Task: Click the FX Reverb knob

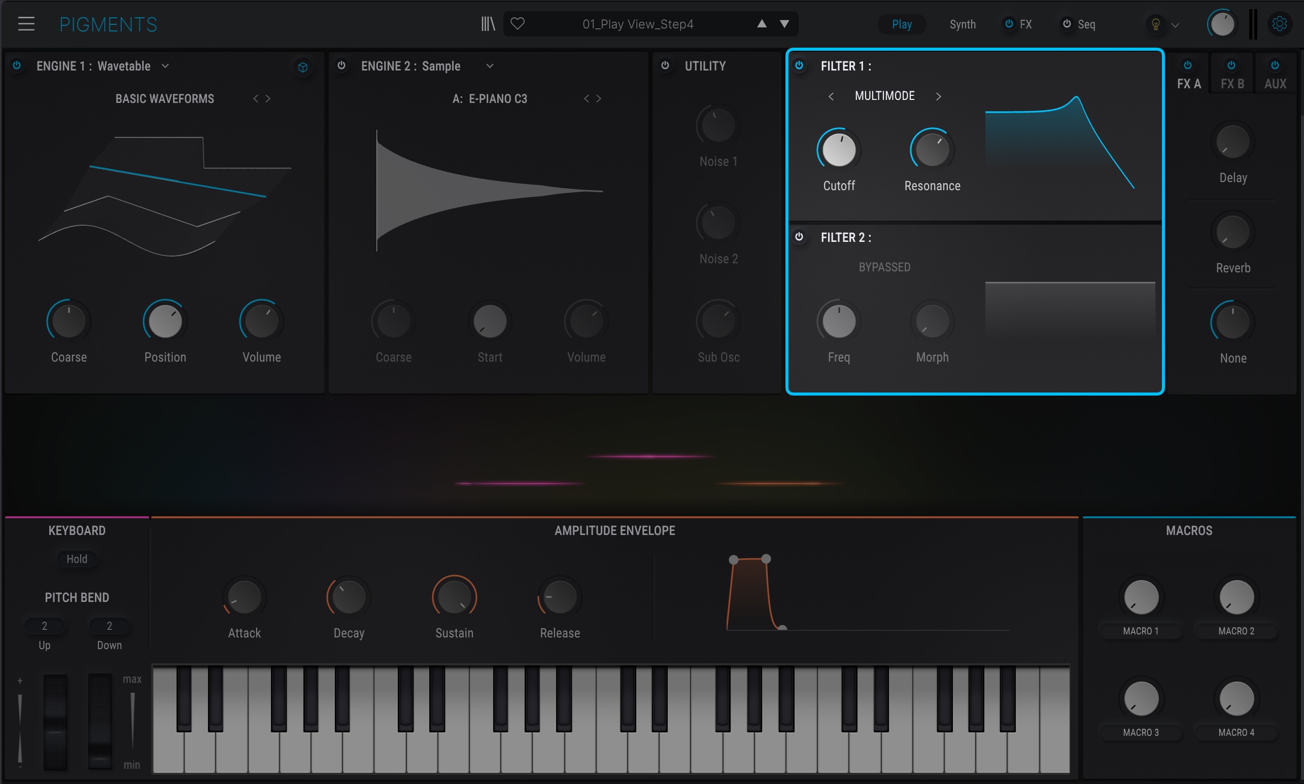Action: pos(1232,232)
